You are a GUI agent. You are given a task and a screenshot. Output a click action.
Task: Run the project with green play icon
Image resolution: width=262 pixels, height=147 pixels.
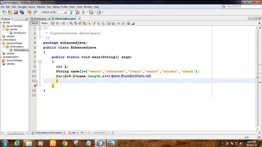[x=84, y=12]
